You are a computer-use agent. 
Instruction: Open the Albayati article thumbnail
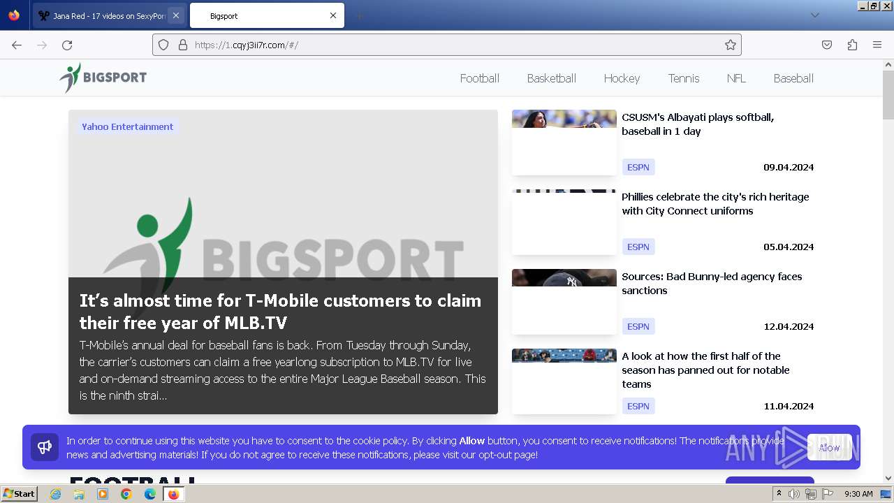click(x=564, y=142)
